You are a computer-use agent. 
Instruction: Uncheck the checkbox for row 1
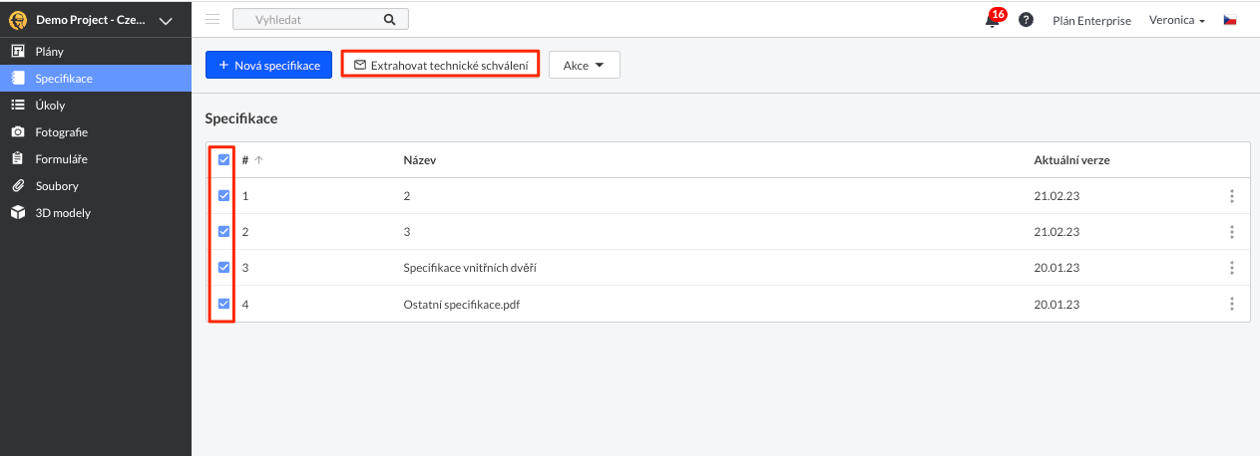[223, 196]
